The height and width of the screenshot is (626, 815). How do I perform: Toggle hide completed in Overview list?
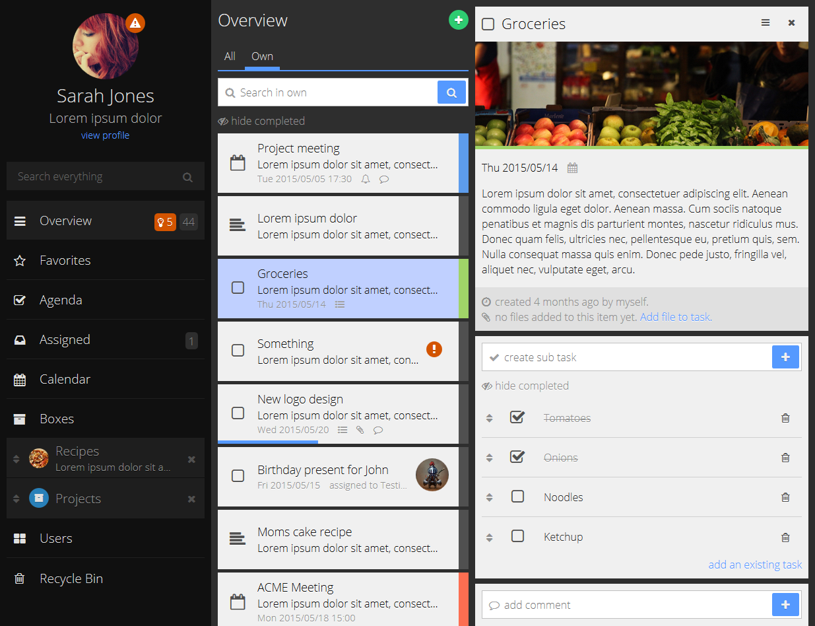click(261, 121)
